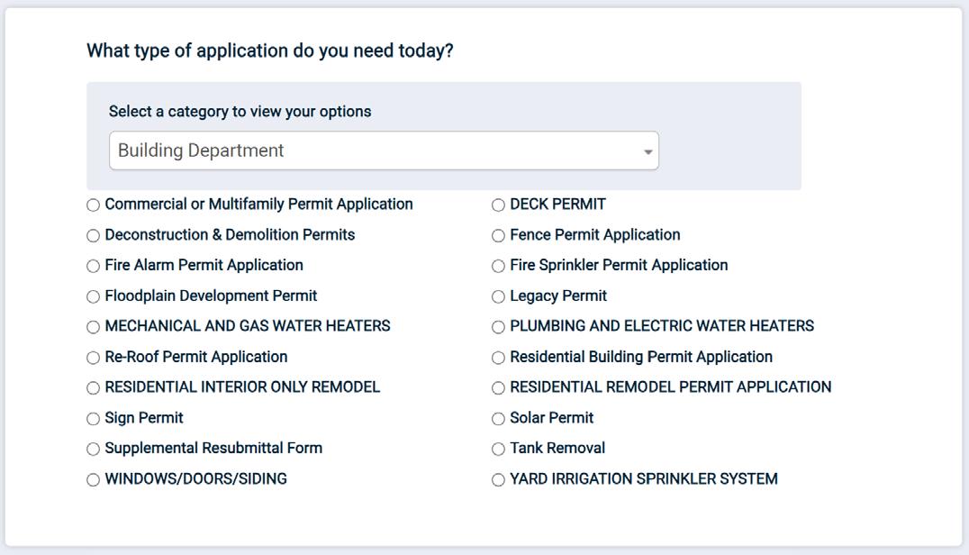Select the Re-Roof Permit Application option
This screenshot has height=555, width=969.
point(94,358)
